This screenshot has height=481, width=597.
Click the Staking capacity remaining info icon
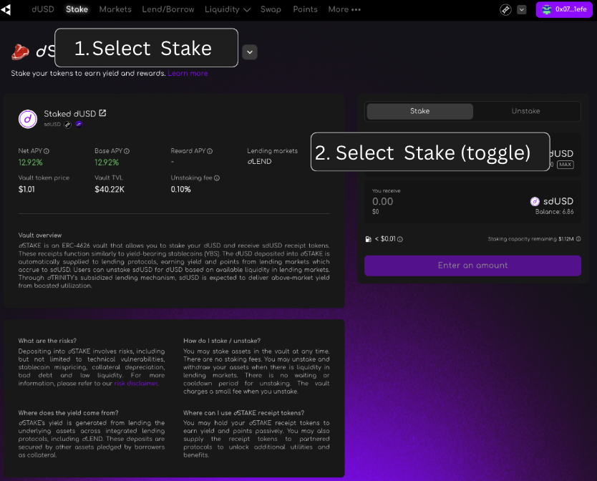point(578,239)
